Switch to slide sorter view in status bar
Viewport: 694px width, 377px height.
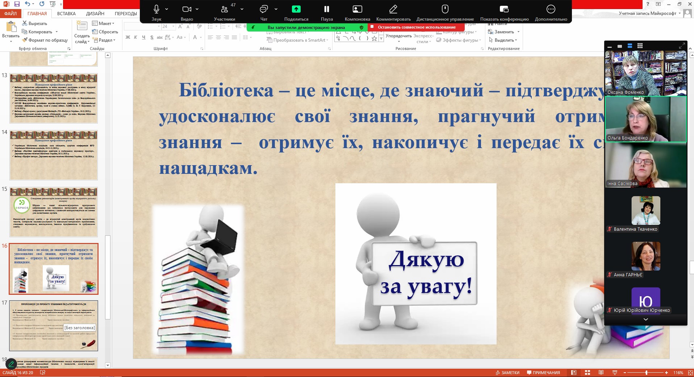588,373
